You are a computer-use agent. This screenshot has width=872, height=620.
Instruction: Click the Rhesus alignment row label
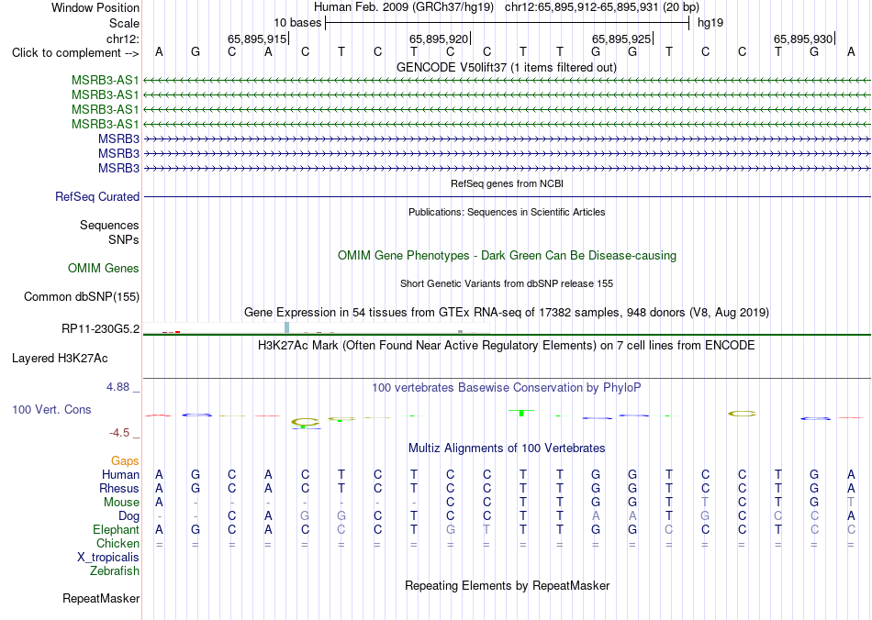[119, 488]
